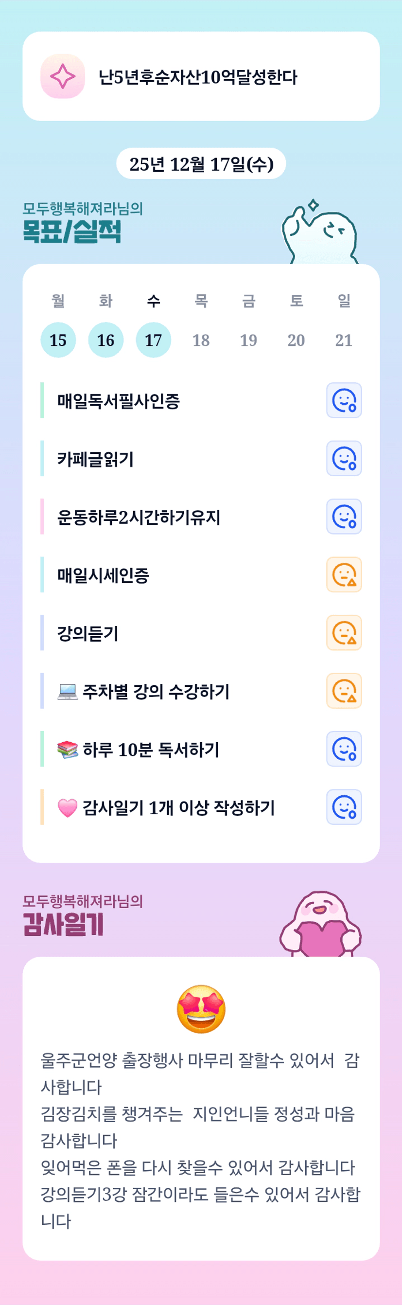Open the 난5년후순자산10억달성한다 goal card
402x1305 pixels.
pos(201,76)
